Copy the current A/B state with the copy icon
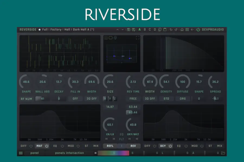The image size is (244, 162). 160,30
